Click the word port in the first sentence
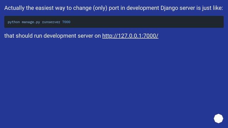This screenshot has width=228, height=128. coord(114,8)
